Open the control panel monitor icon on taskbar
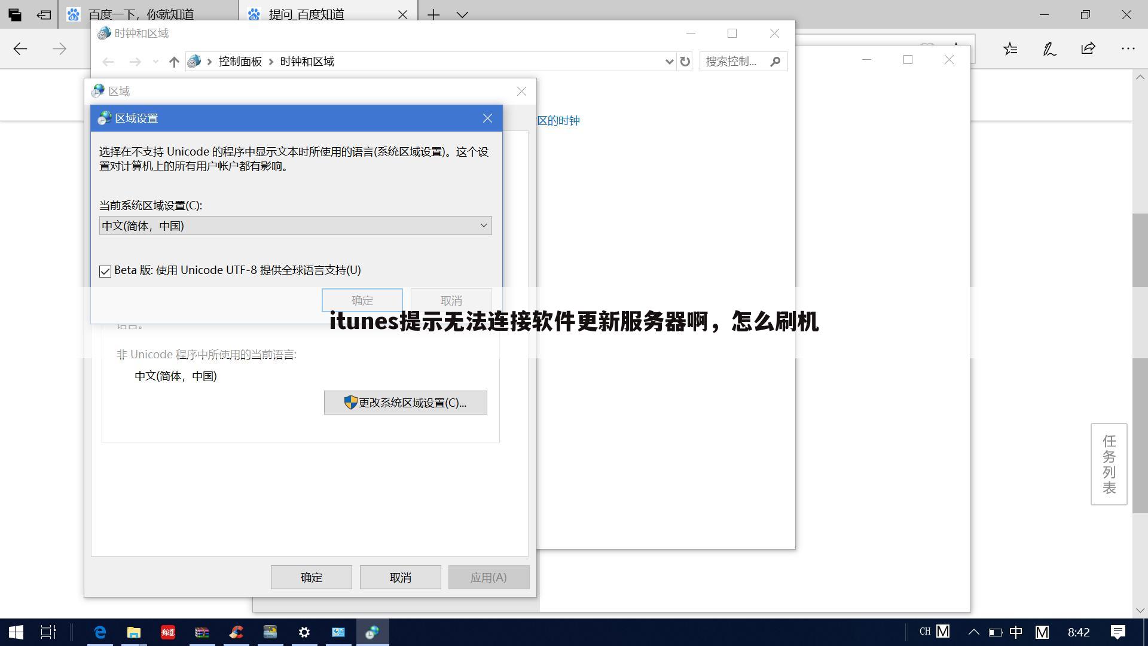This screenshot has width=1148, height=646. [x=338, y=632]
